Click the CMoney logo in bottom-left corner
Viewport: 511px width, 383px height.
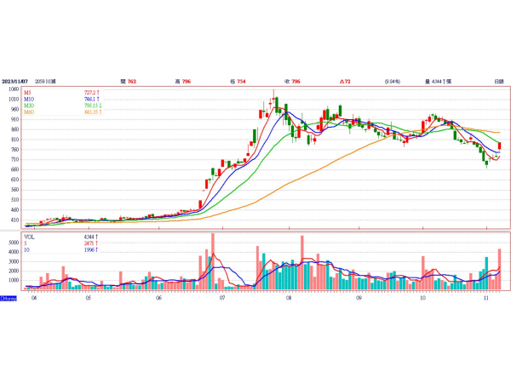pos(8,298)
